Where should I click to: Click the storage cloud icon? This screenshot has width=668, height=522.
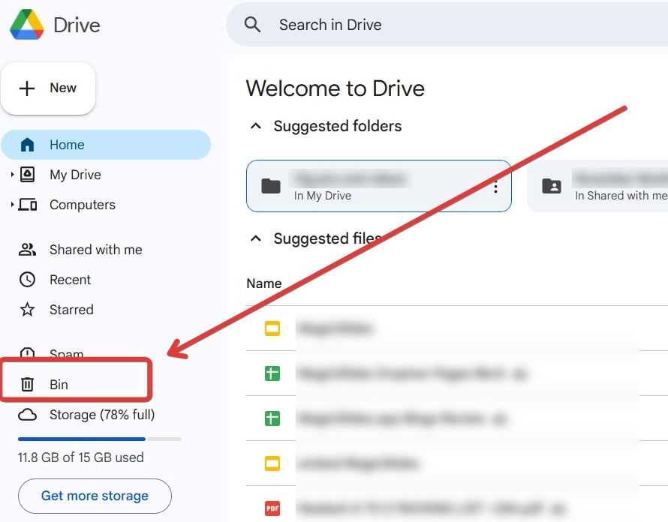tap(27, 415)
